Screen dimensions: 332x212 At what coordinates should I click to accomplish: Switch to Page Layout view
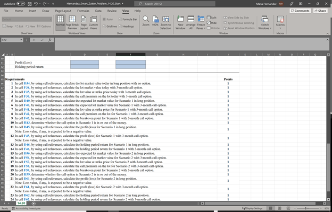(84, 23)
